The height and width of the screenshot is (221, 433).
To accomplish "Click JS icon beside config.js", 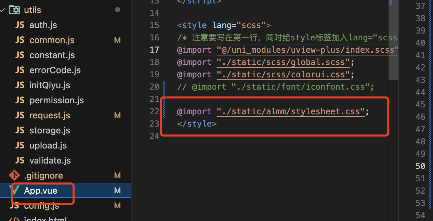I will coord(14,206).
